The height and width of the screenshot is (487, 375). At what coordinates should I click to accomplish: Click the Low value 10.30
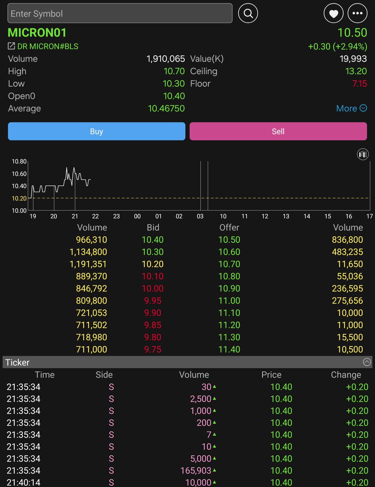pos(174,84)
